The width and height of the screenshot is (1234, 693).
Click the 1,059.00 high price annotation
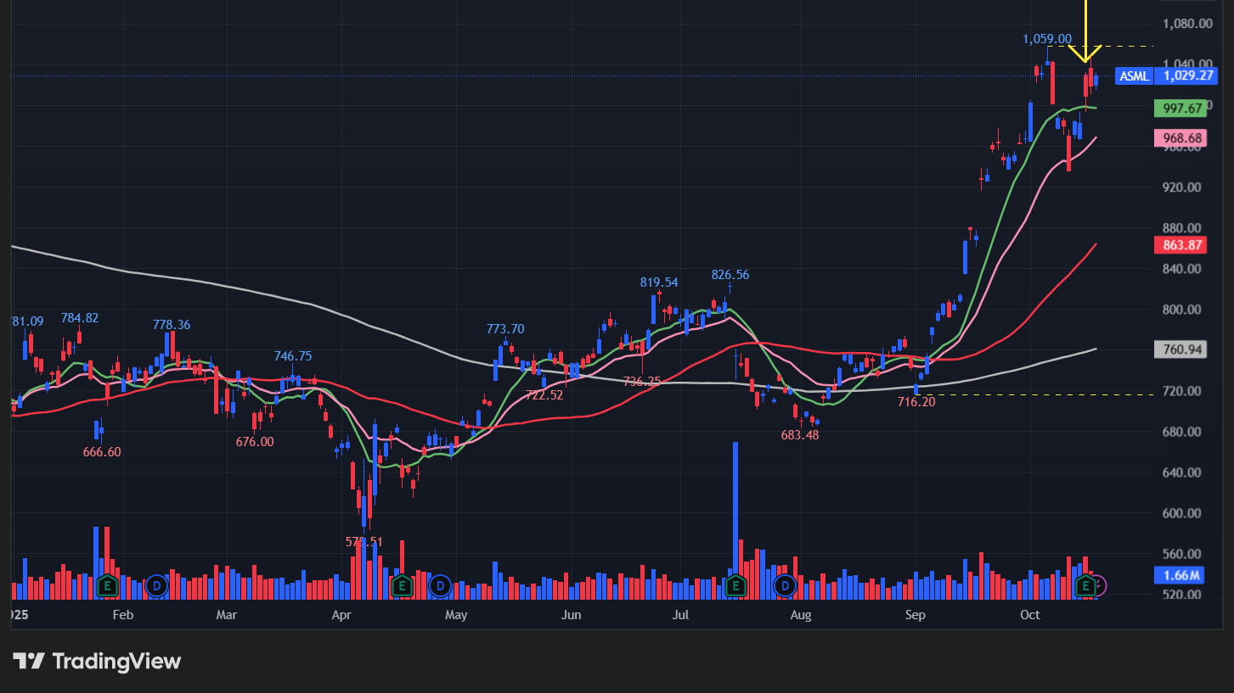pos(1046,39)
